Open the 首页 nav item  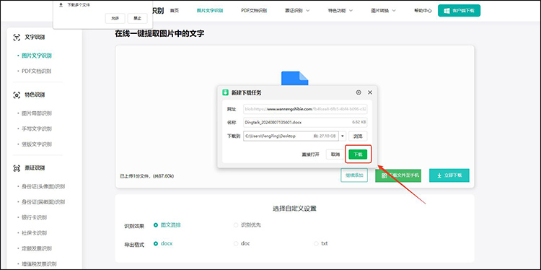point(175,10)
